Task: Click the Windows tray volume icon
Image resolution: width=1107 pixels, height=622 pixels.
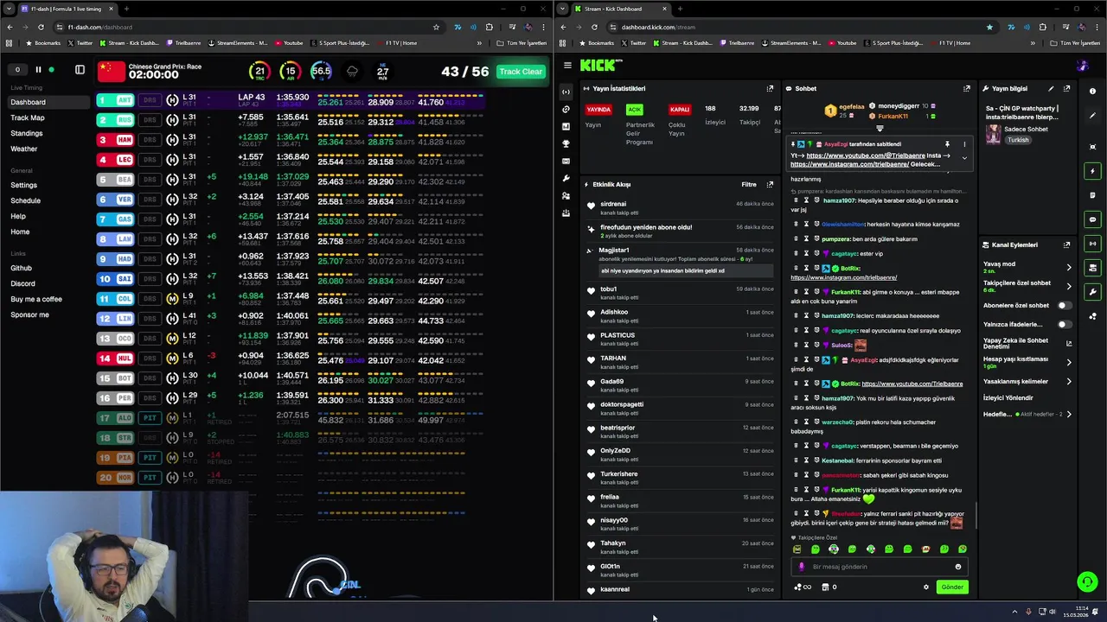Action: [x=1052, y=612]
